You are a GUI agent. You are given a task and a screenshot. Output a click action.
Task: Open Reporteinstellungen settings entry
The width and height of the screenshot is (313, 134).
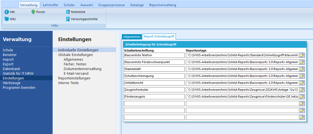pos(74,78)
